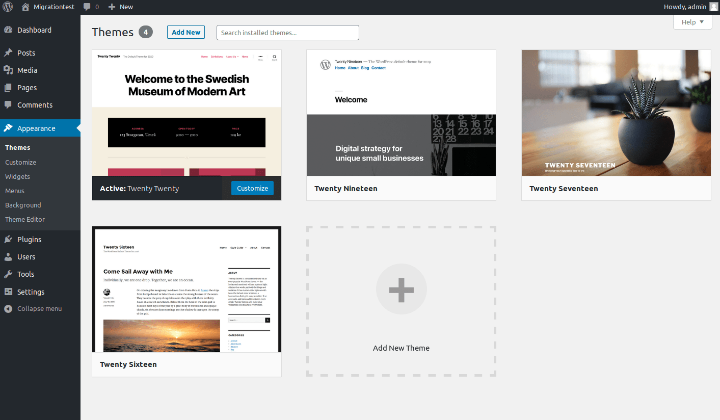Viewport: 720px width, 420px height.
Task: Click the Add New themes button
Action: [x=185, y=32]
